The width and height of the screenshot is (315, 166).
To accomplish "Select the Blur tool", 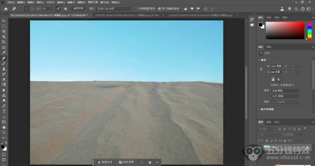I will (x=4, y=90).
